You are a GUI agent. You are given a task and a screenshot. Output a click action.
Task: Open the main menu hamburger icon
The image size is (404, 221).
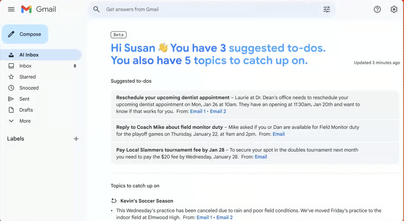coord(11,9)
